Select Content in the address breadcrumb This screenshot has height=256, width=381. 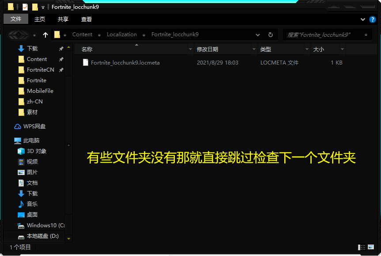82,34
